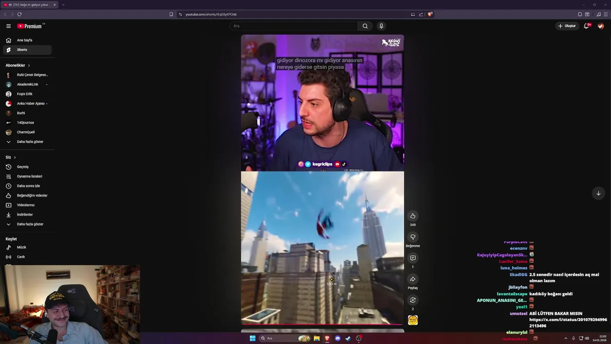Open Burhi subscription channel
Image resolution: width=611 pixels, height=344 pixels.
click(x=26, y=113)
